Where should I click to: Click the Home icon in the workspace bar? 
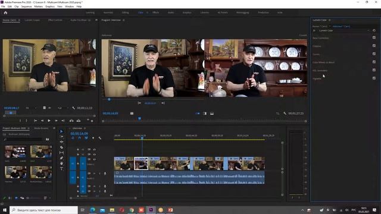click(5, 12)
